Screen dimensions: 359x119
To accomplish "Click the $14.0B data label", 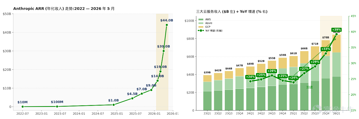I will click(158, 76).
